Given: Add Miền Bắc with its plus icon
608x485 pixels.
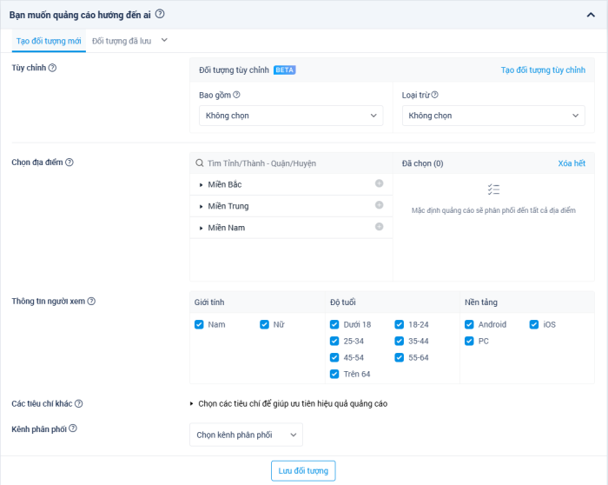Looking at the screenshot, I should click(379, 183).
